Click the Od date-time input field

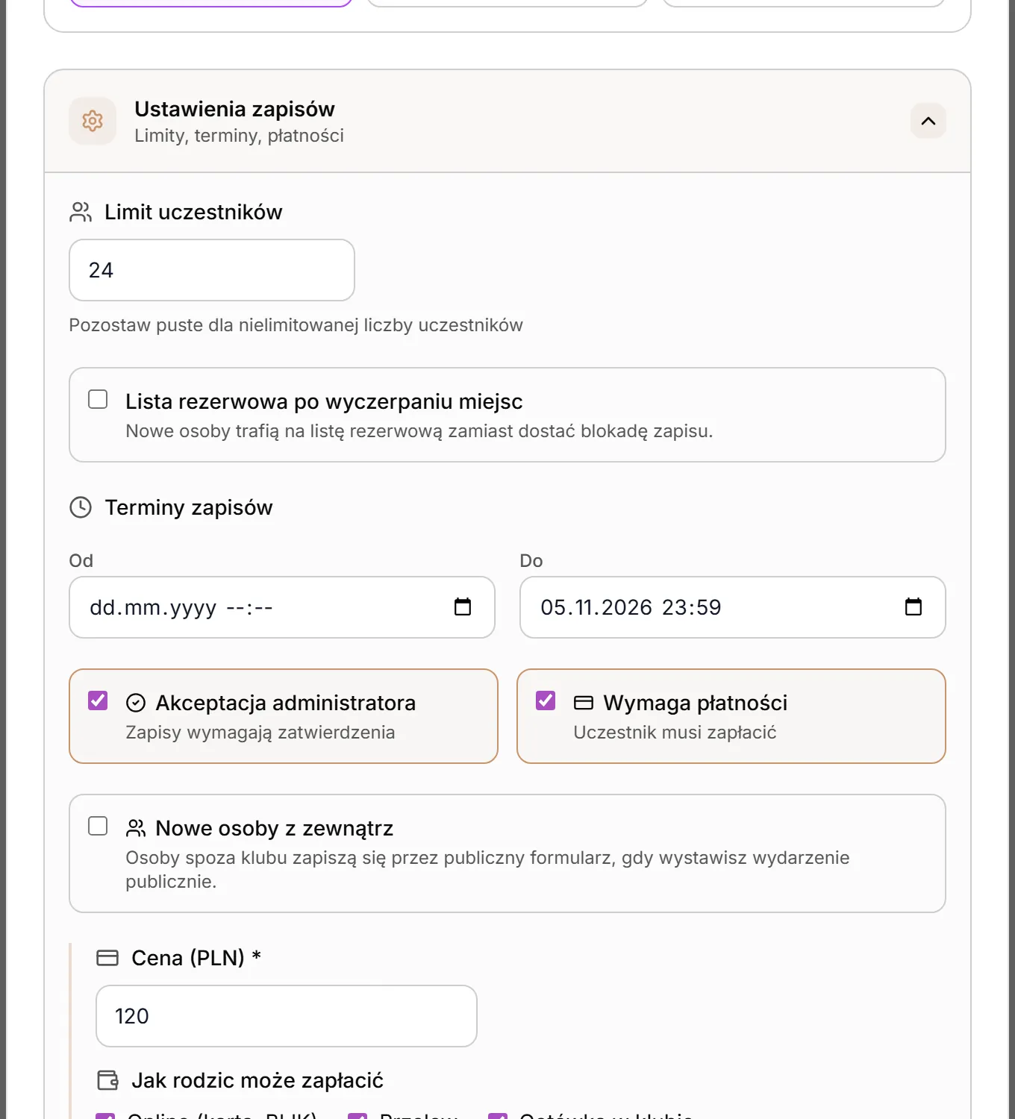pos(282,607)
